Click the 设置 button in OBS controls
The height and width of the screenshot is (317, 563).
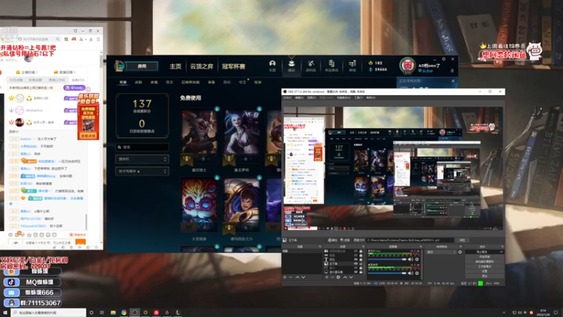[x=484, y=271]
